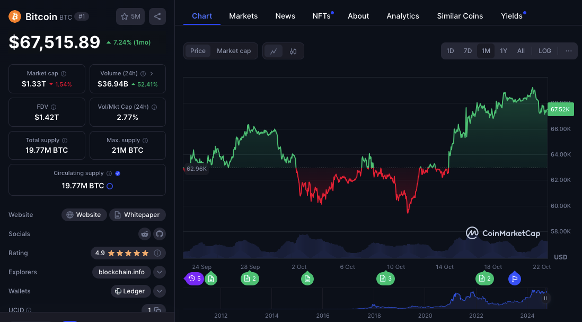582x322 pixels.
Task: Click the Bitcoin logo icon
Action: [x=15, y=16]
